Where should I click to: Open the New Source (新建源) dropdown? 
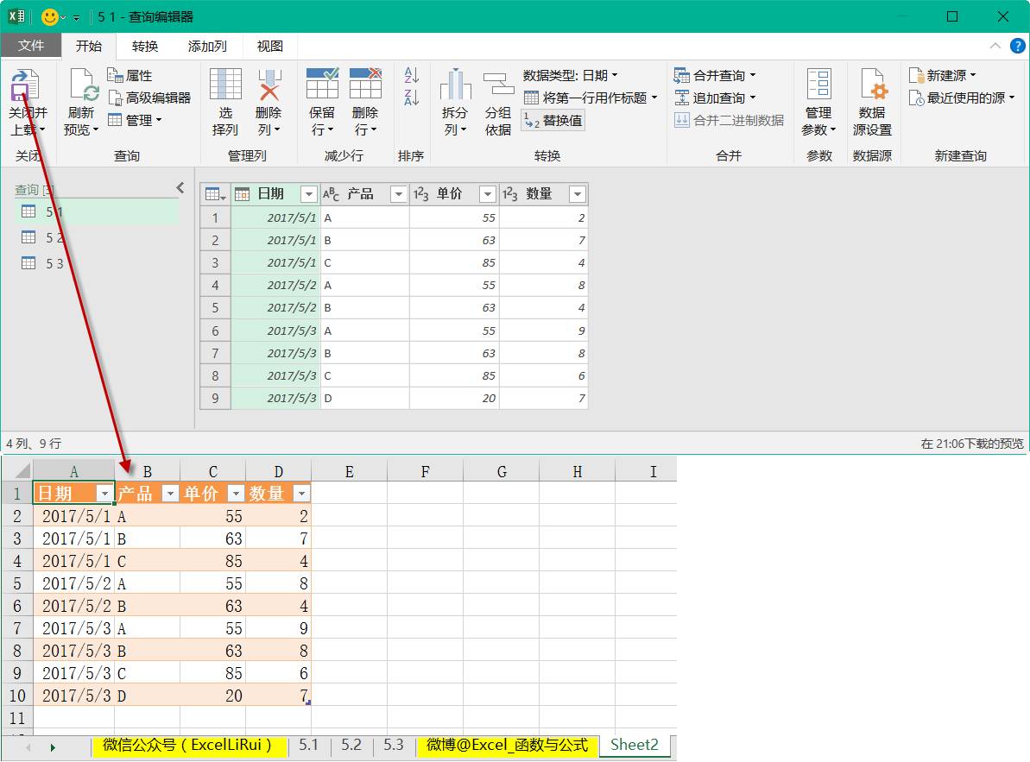(x=943, y=75)
